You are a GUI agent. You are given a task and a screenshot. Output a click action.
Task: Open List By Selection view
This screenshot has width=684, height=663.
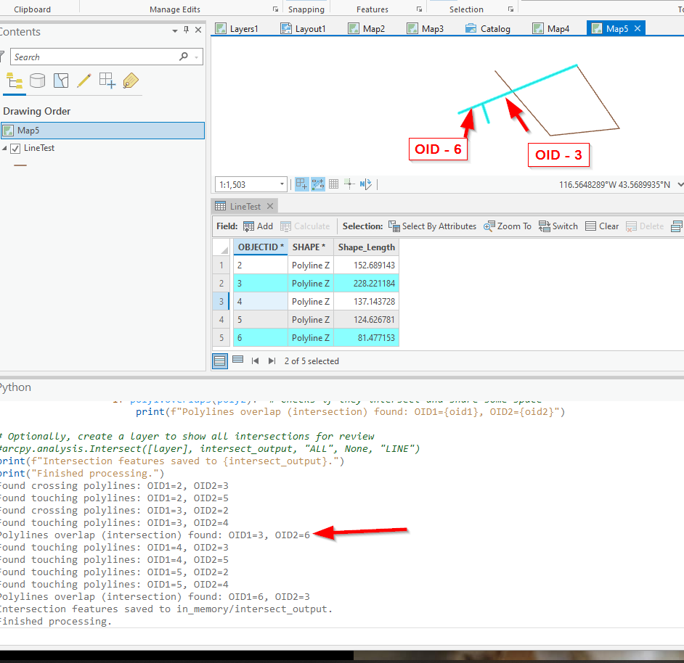click(x=61, y=81)
